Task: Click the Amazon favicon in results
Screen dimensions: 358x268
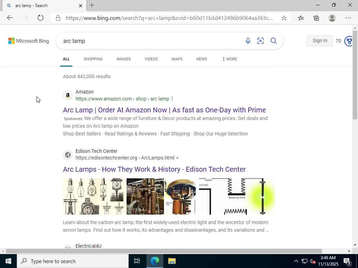Action: tap(67, 95)
